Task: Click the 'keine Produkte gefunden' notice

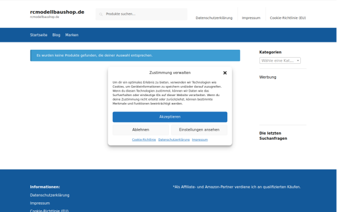Action: [x=135, y=55]
